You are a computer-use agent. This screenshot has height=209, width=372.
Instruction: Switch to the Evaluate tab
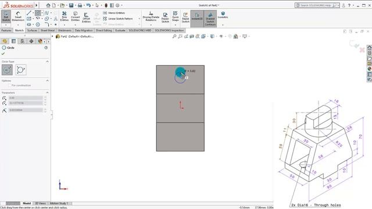click(120, 30)
